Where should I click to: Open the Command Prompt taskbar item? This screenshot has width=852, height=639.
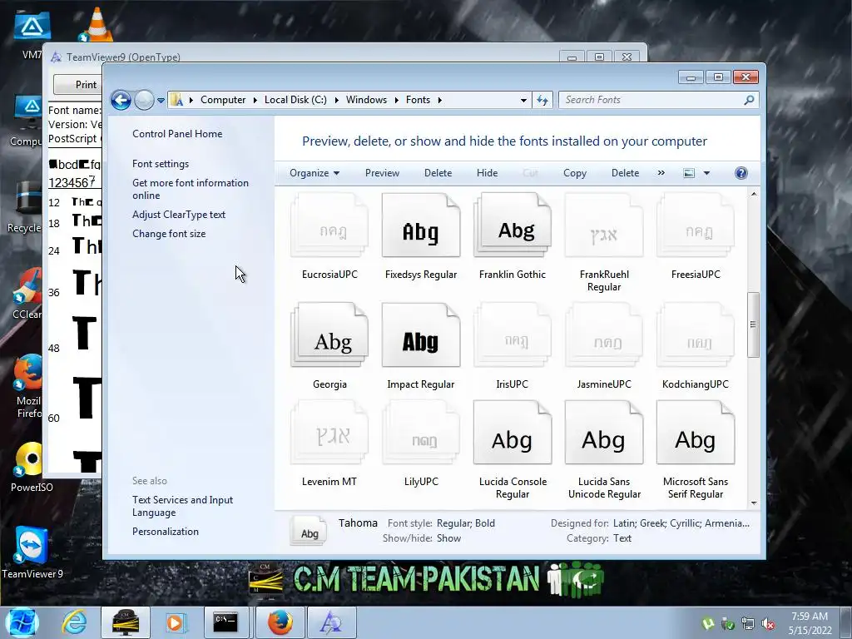[225, 622]
